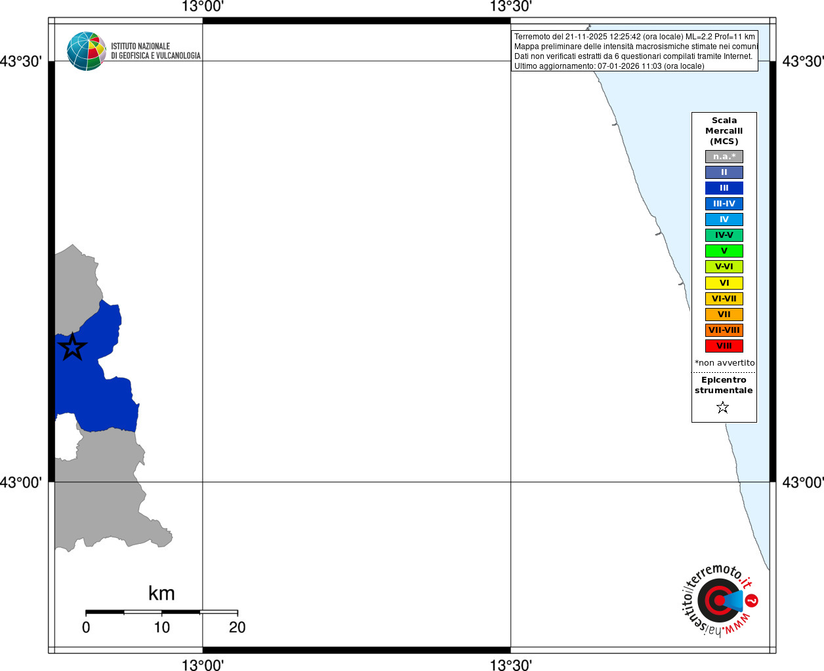Click the 'Mappa preliminare delle intensità' line

pyautogui.click(x=636, y=47)
